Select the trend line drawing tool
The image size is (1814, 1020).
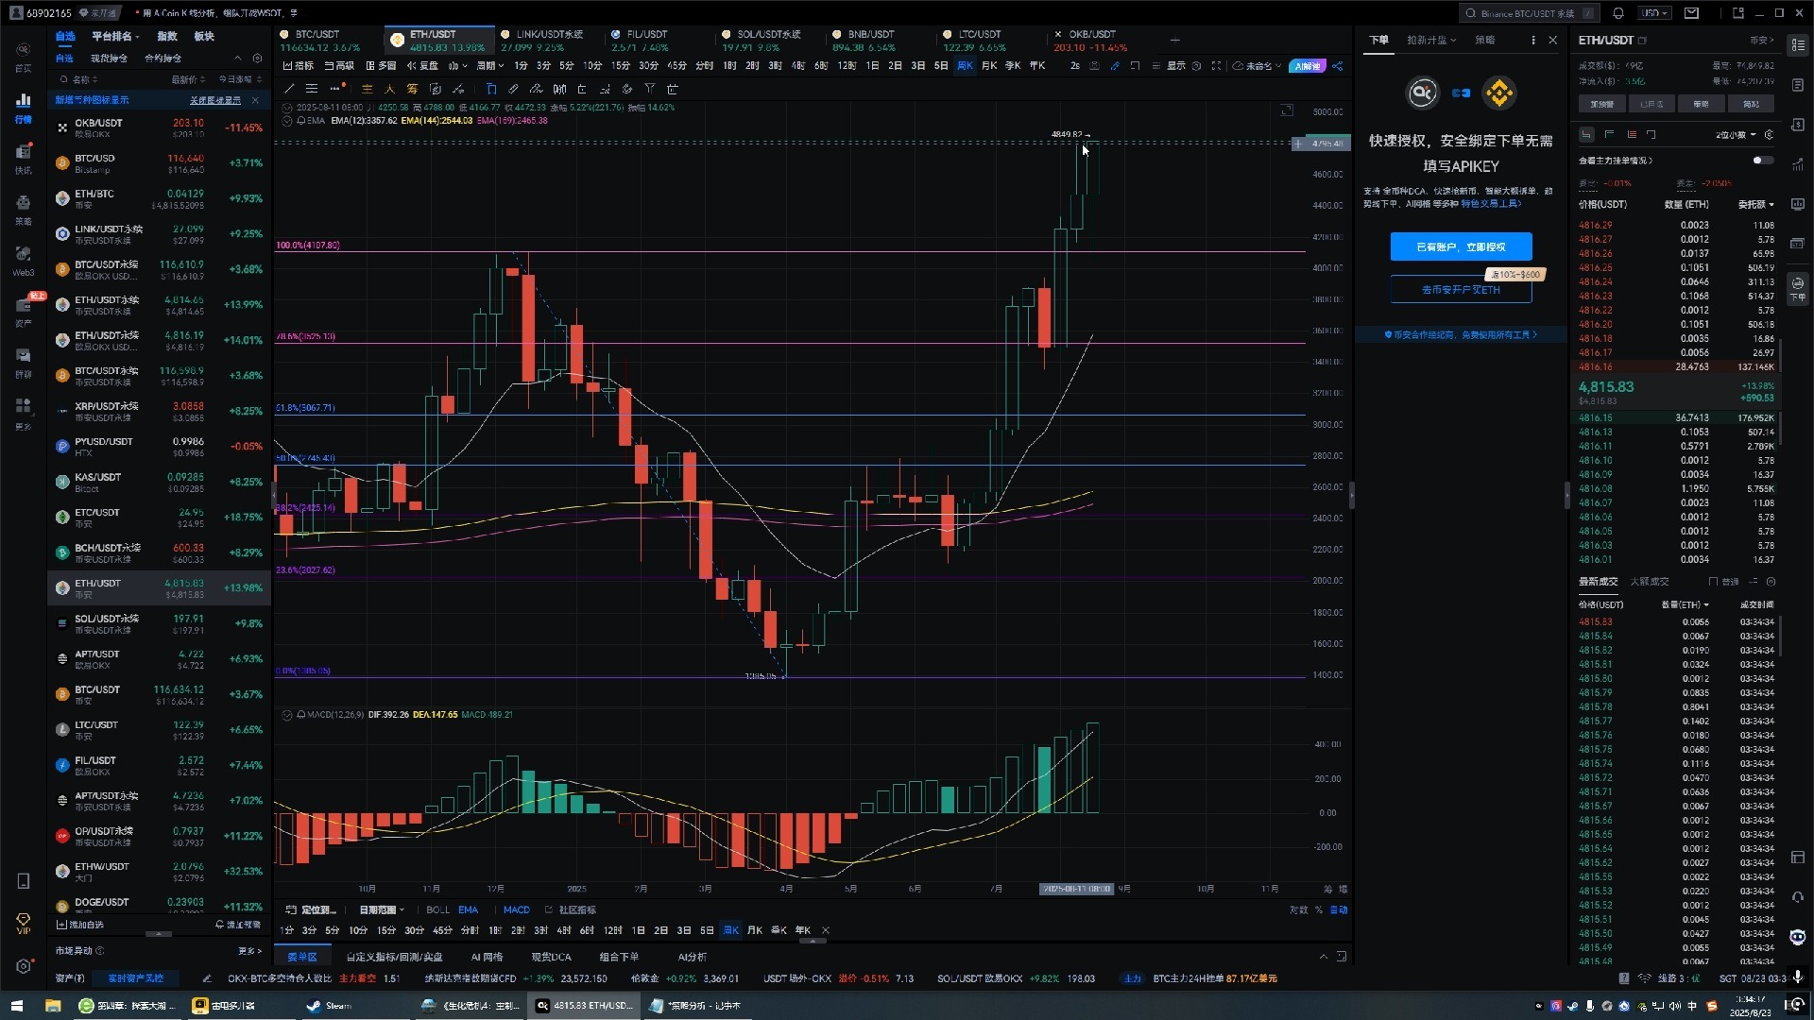289,89
